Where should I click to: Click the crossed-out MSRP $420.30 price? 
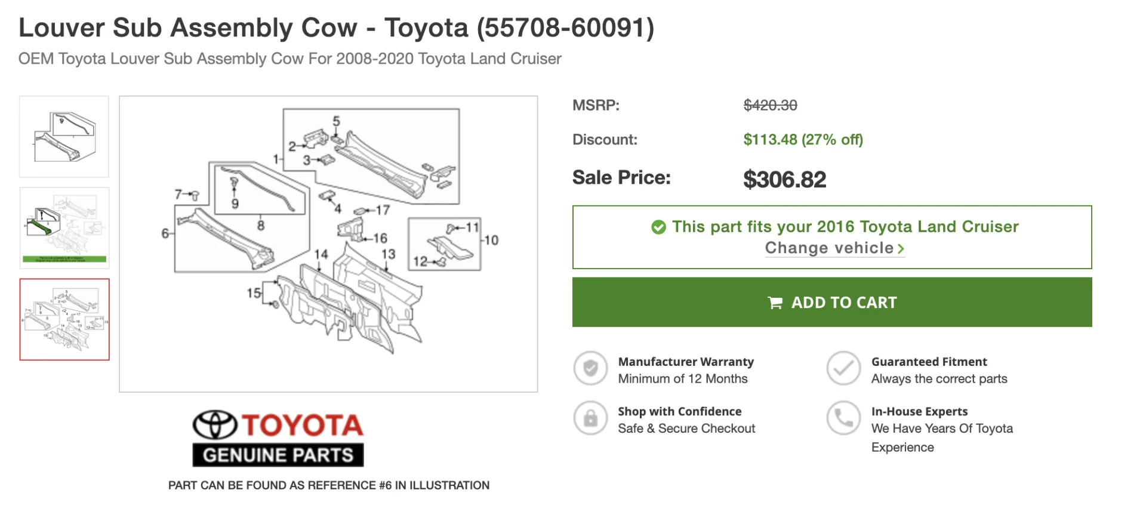coord(770,106)
